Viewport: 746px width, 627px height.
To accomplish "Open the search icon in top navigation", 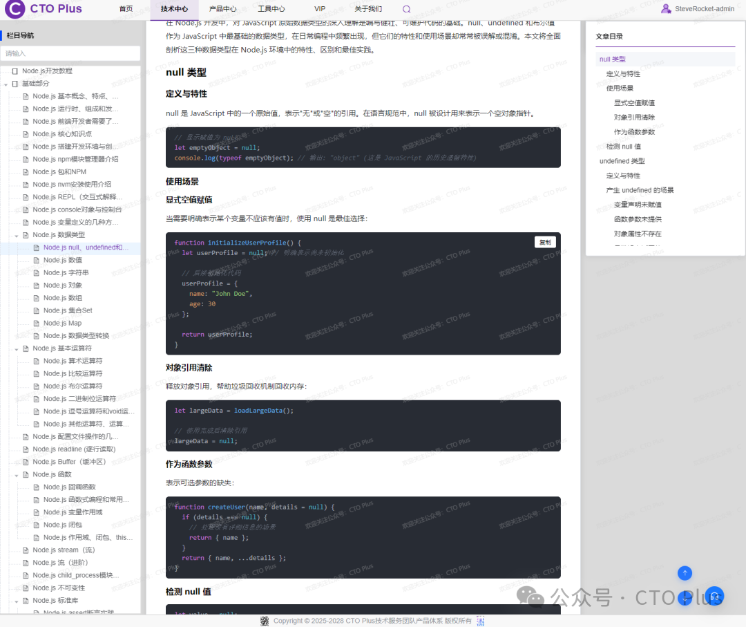I will (x=406, y=8).
